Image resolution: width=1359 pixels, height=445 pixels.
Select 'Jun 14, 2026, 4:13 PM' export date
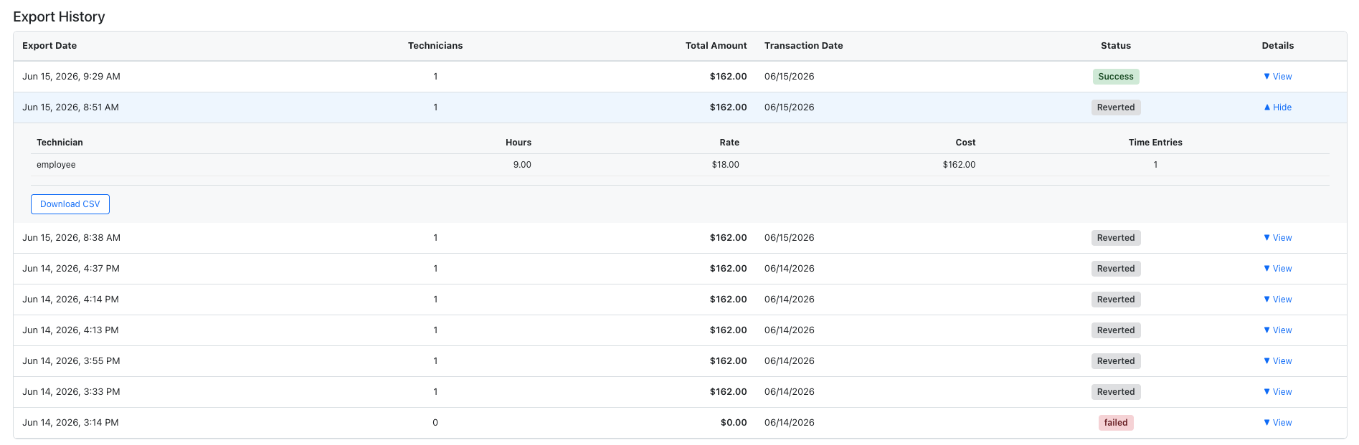point(70,330)
